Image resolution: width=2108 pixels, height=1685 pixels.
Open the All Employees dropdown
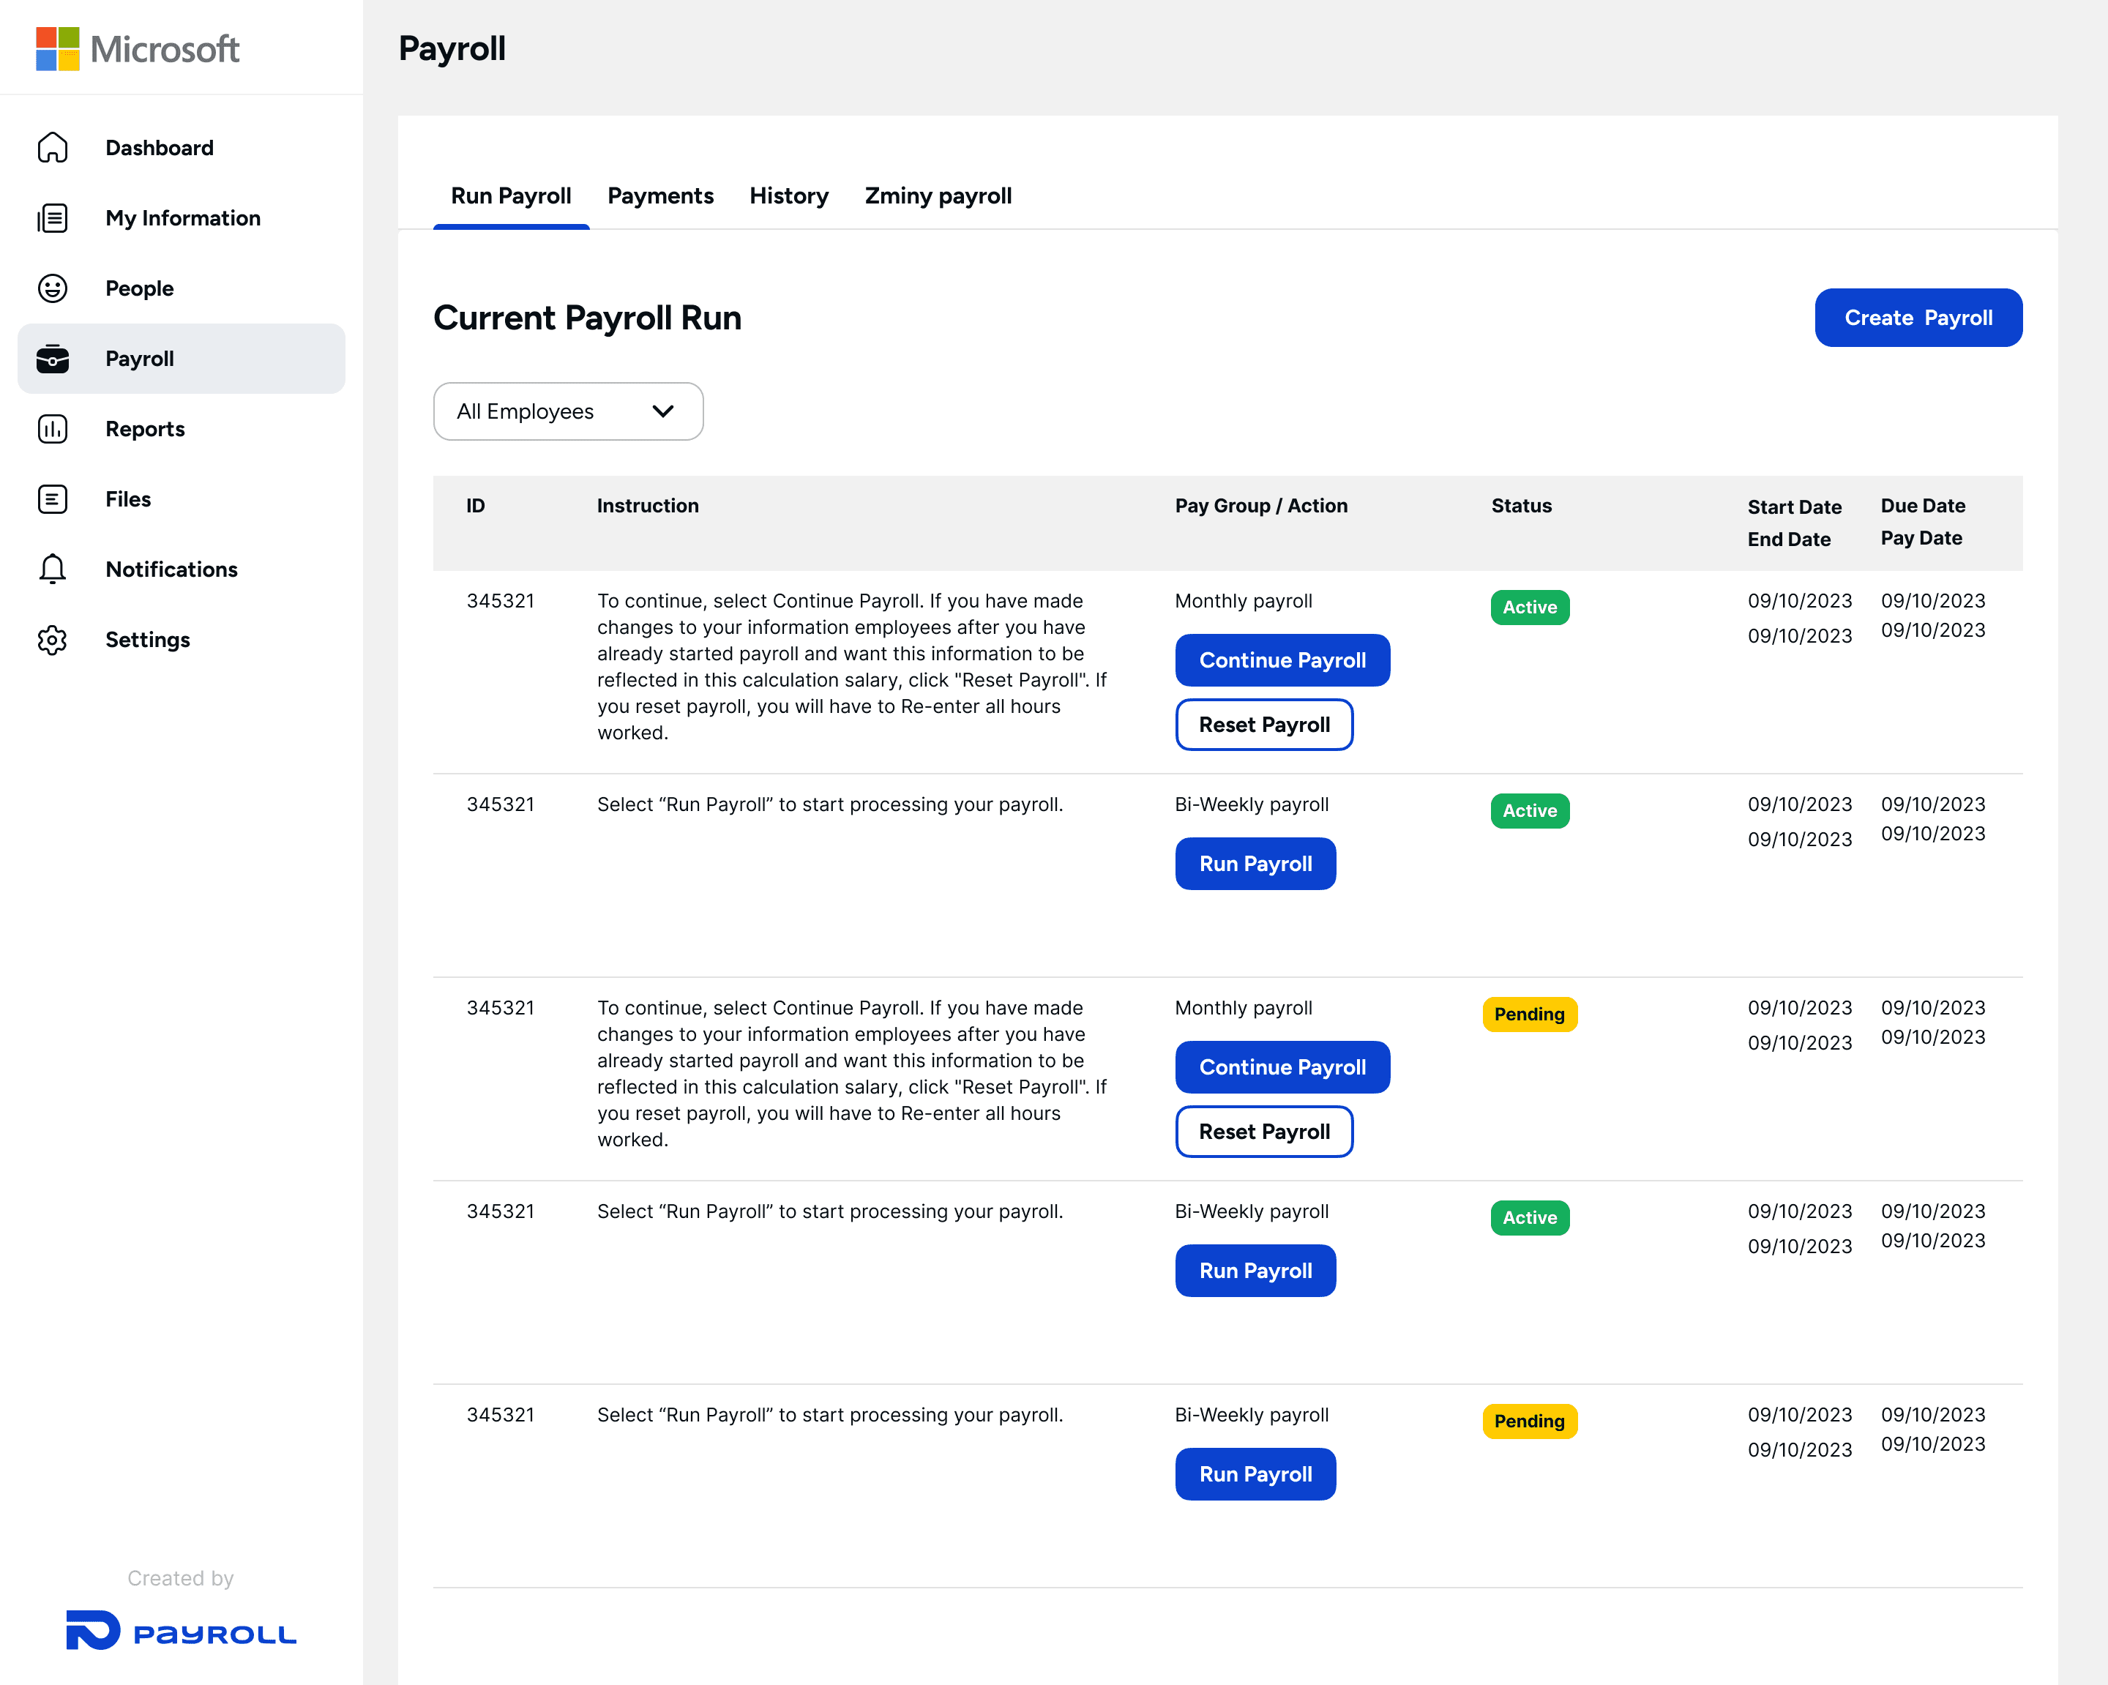567,411
